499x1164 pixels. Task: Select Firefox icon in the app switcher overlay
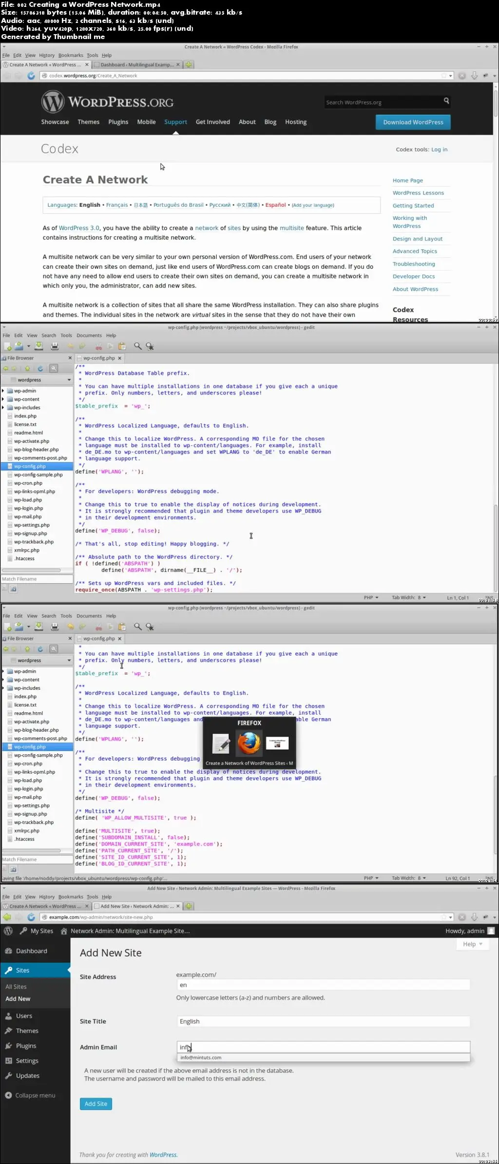[249, 743]
